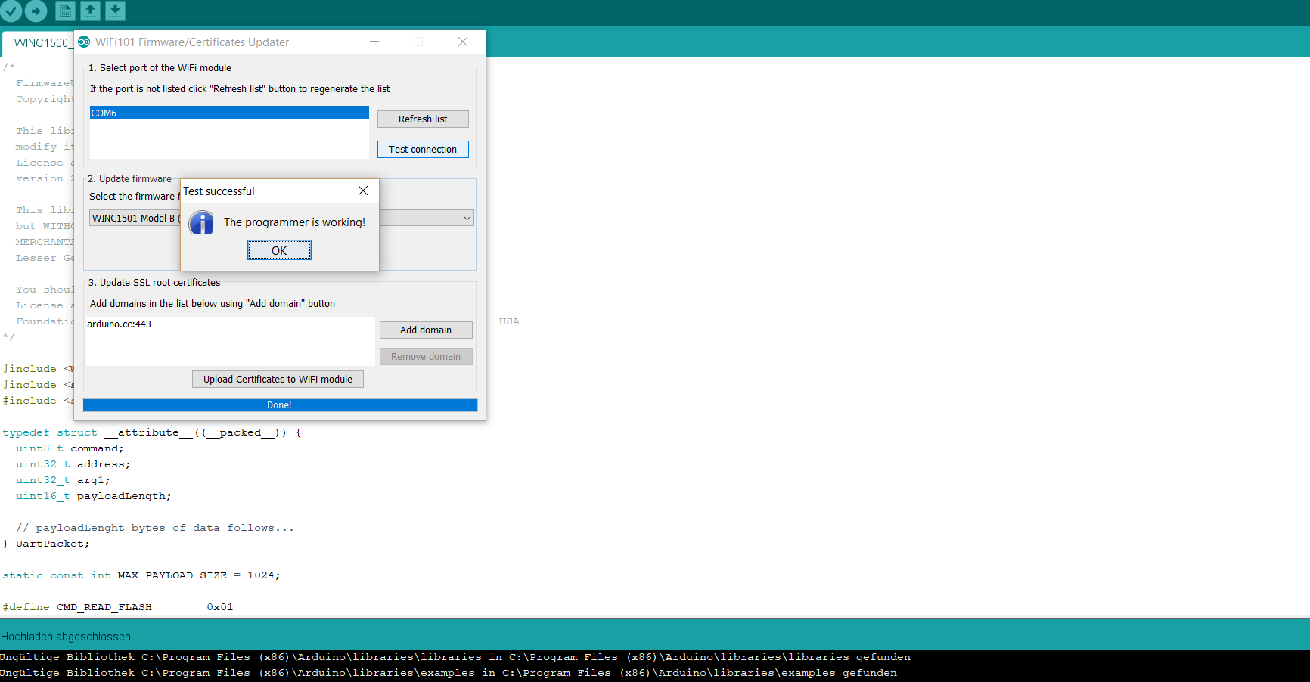Click the 'UartPacket;' closing line

46,544
